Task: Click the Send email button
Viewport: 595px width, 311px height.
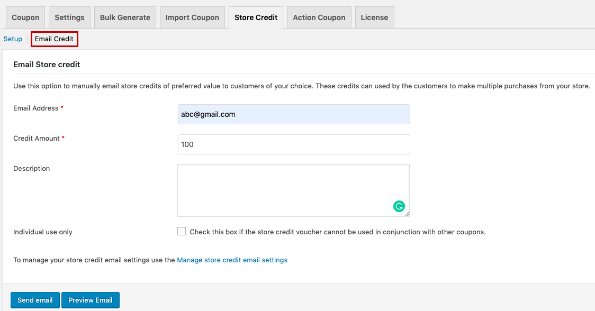Action: (x=35, y=300)
